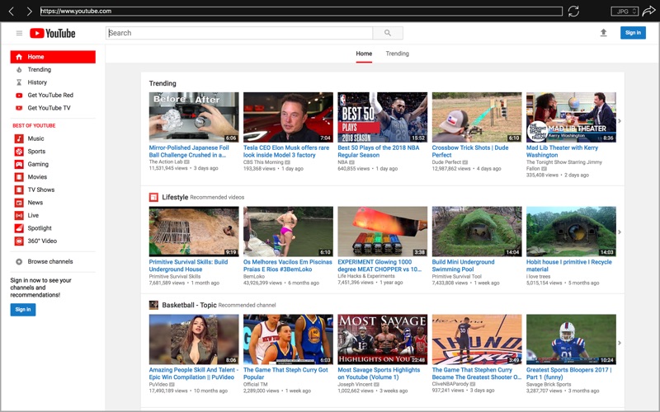
Task: Show next videos in Basketball row
Action: [620, 342]
